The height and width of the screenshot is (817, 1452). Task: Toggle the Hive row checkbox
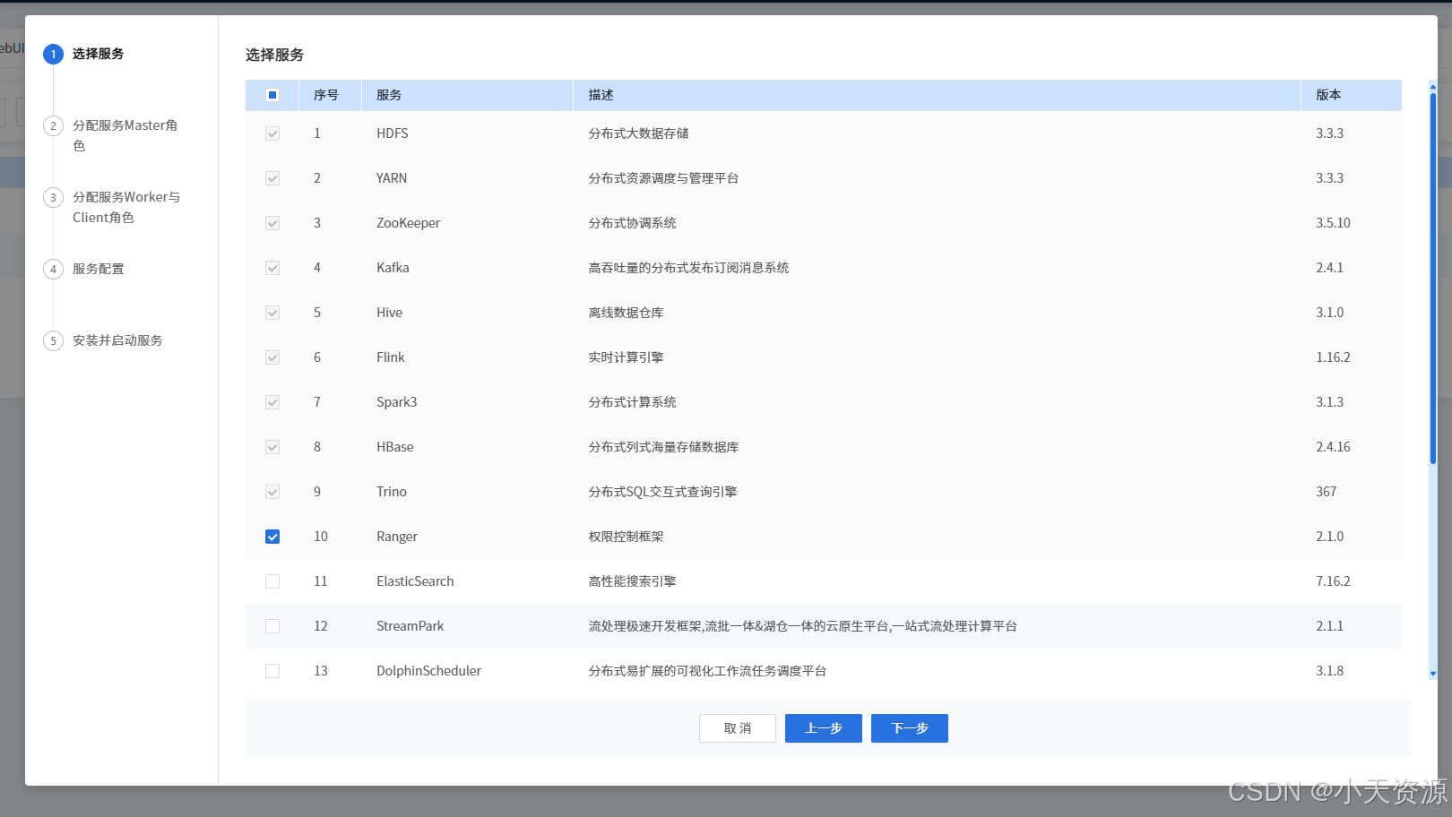tap(272, 313)
